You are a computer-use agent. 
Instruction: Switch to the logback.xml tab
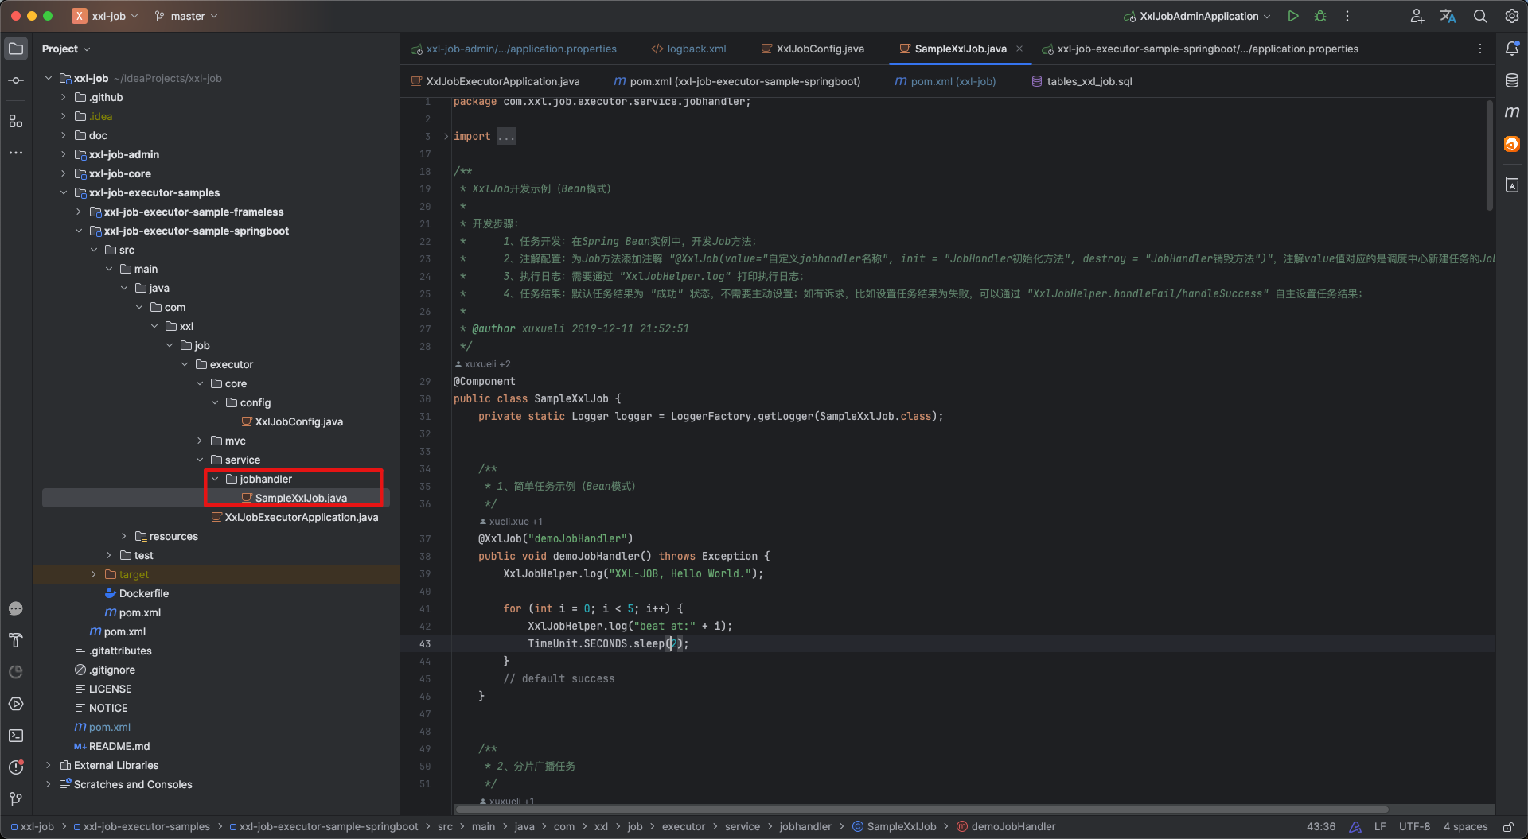point(688,49)
